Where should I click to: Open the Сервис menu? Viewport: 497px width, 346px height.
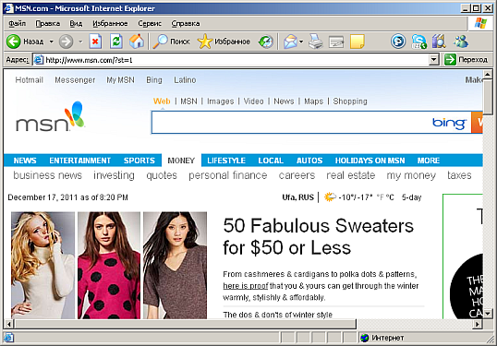[150, 23]
